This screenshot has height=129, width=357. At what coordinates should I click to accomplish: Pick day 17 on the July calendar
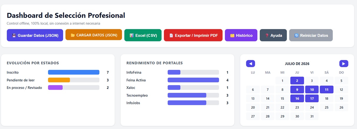point(312,99)
